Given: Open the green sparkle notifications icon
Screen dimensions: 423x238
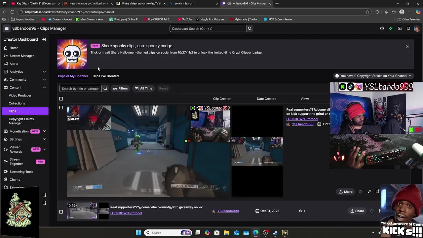Looking at the screenshot, I should (x=391, y=28).
